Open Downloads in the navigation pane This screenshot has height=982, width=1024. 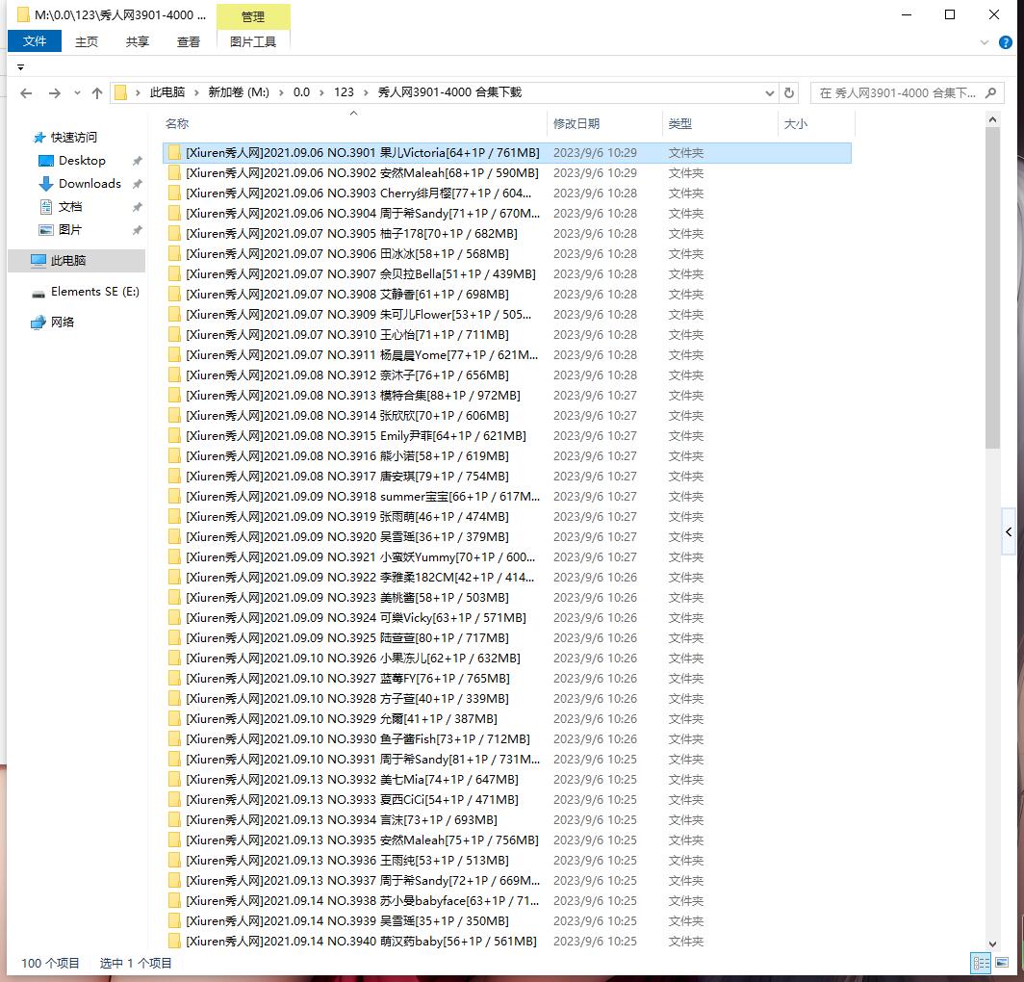(90, 184)
